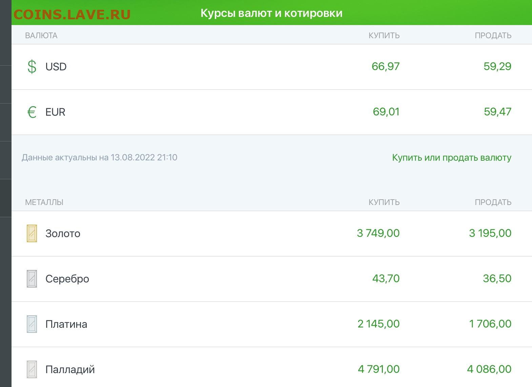
Task: Click the Курсы валют и котировки title
Action: [x=271, y=13]
